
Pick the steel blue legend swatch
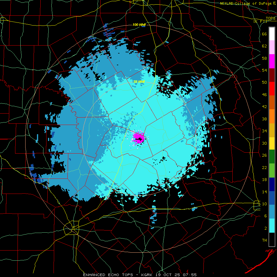(x=272, y=212)
